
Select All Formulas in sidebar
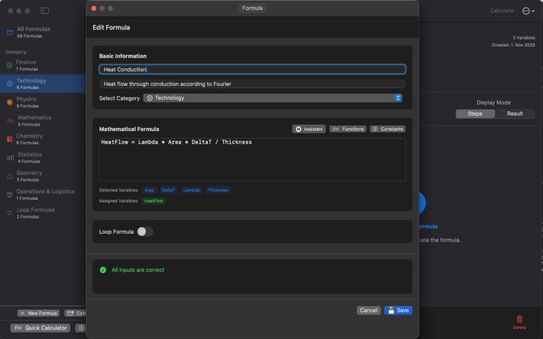[43, 32]
